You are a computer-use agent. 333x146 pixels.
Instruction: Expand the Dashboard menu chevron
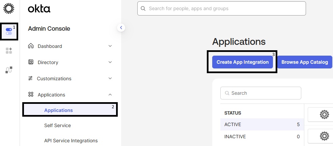coord(110,46)
